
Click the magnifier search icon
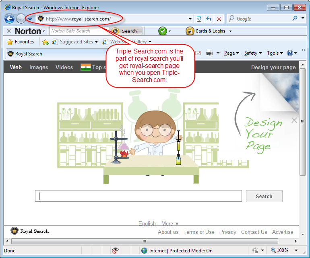(295, 18)
